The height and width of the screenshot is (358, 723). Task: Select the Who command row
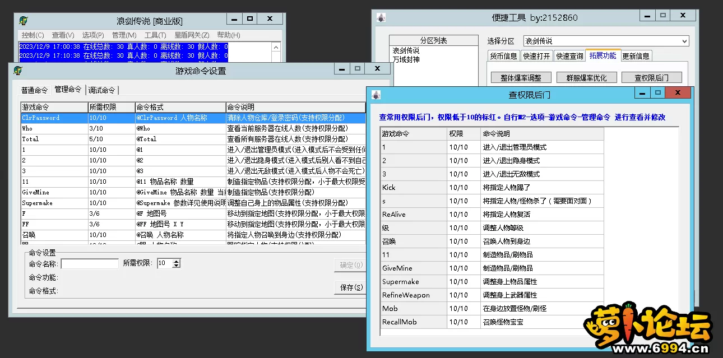click(193, 128)
